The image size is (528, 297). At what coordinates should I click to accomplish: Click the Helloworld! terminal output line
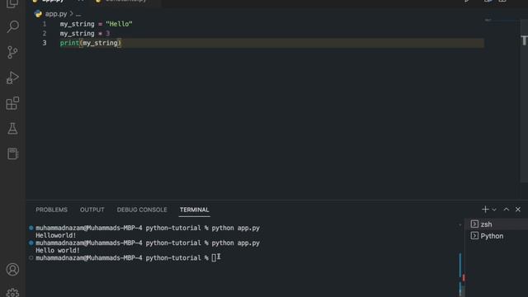pyautogui.click(x=56, y=235)
